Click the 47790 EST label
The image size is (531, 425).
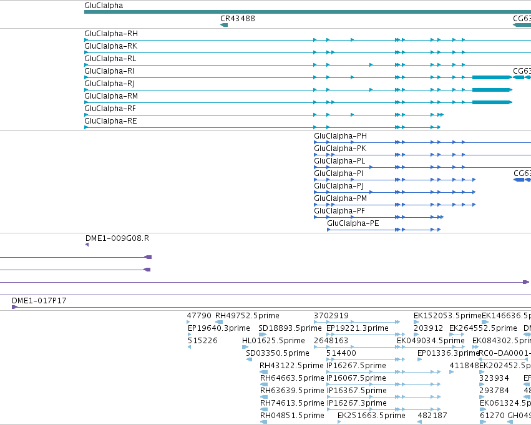tap(199, 316)
